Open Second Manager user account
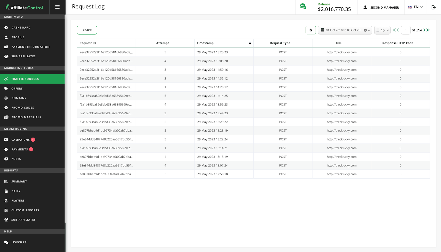 click(x=381, y=7)
